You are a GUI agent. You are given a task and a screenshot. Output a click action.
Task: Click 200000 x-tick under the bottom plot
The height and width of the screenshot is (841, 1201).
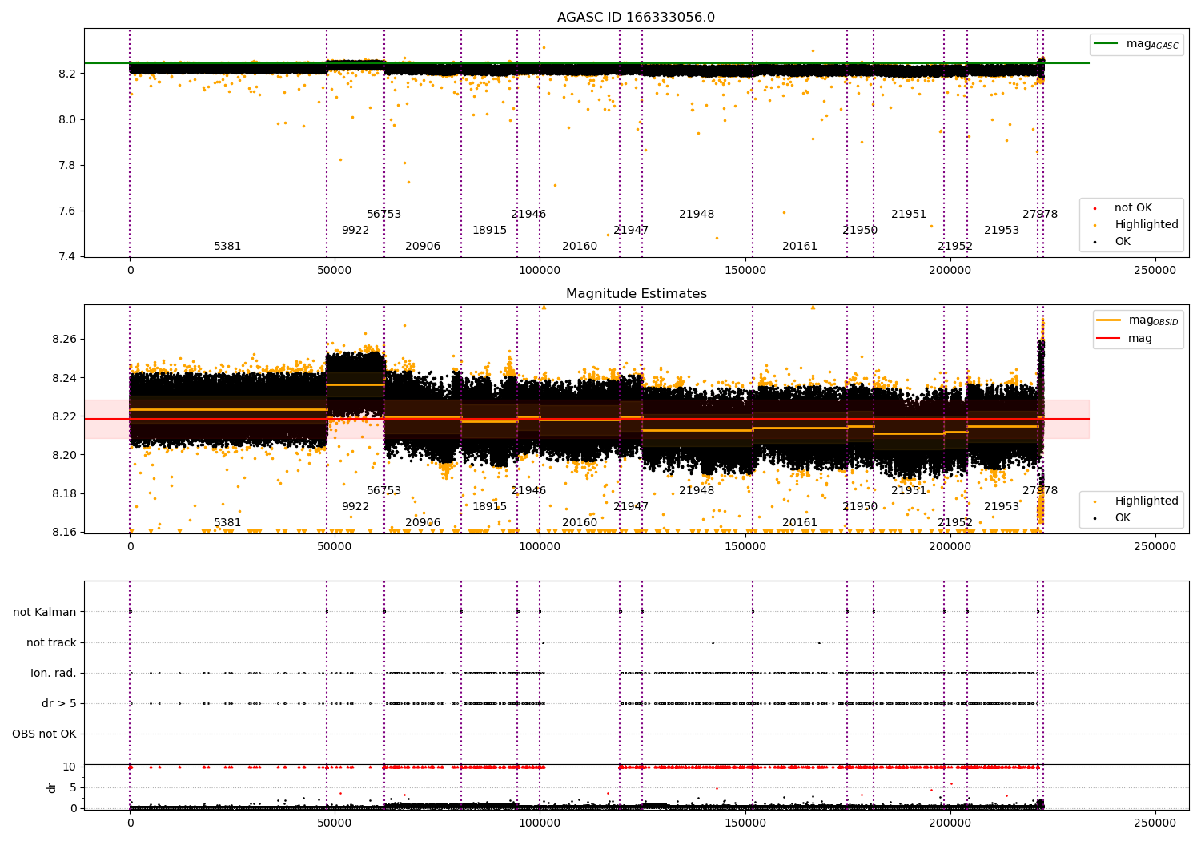point(950,823)
